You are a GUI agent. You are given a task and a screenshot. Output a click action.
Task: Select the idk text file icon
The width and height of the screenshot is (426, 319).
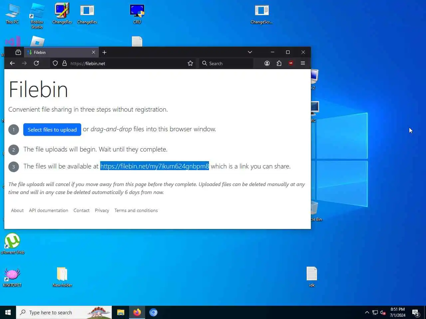pyautogui.click(x=312, y=277)
